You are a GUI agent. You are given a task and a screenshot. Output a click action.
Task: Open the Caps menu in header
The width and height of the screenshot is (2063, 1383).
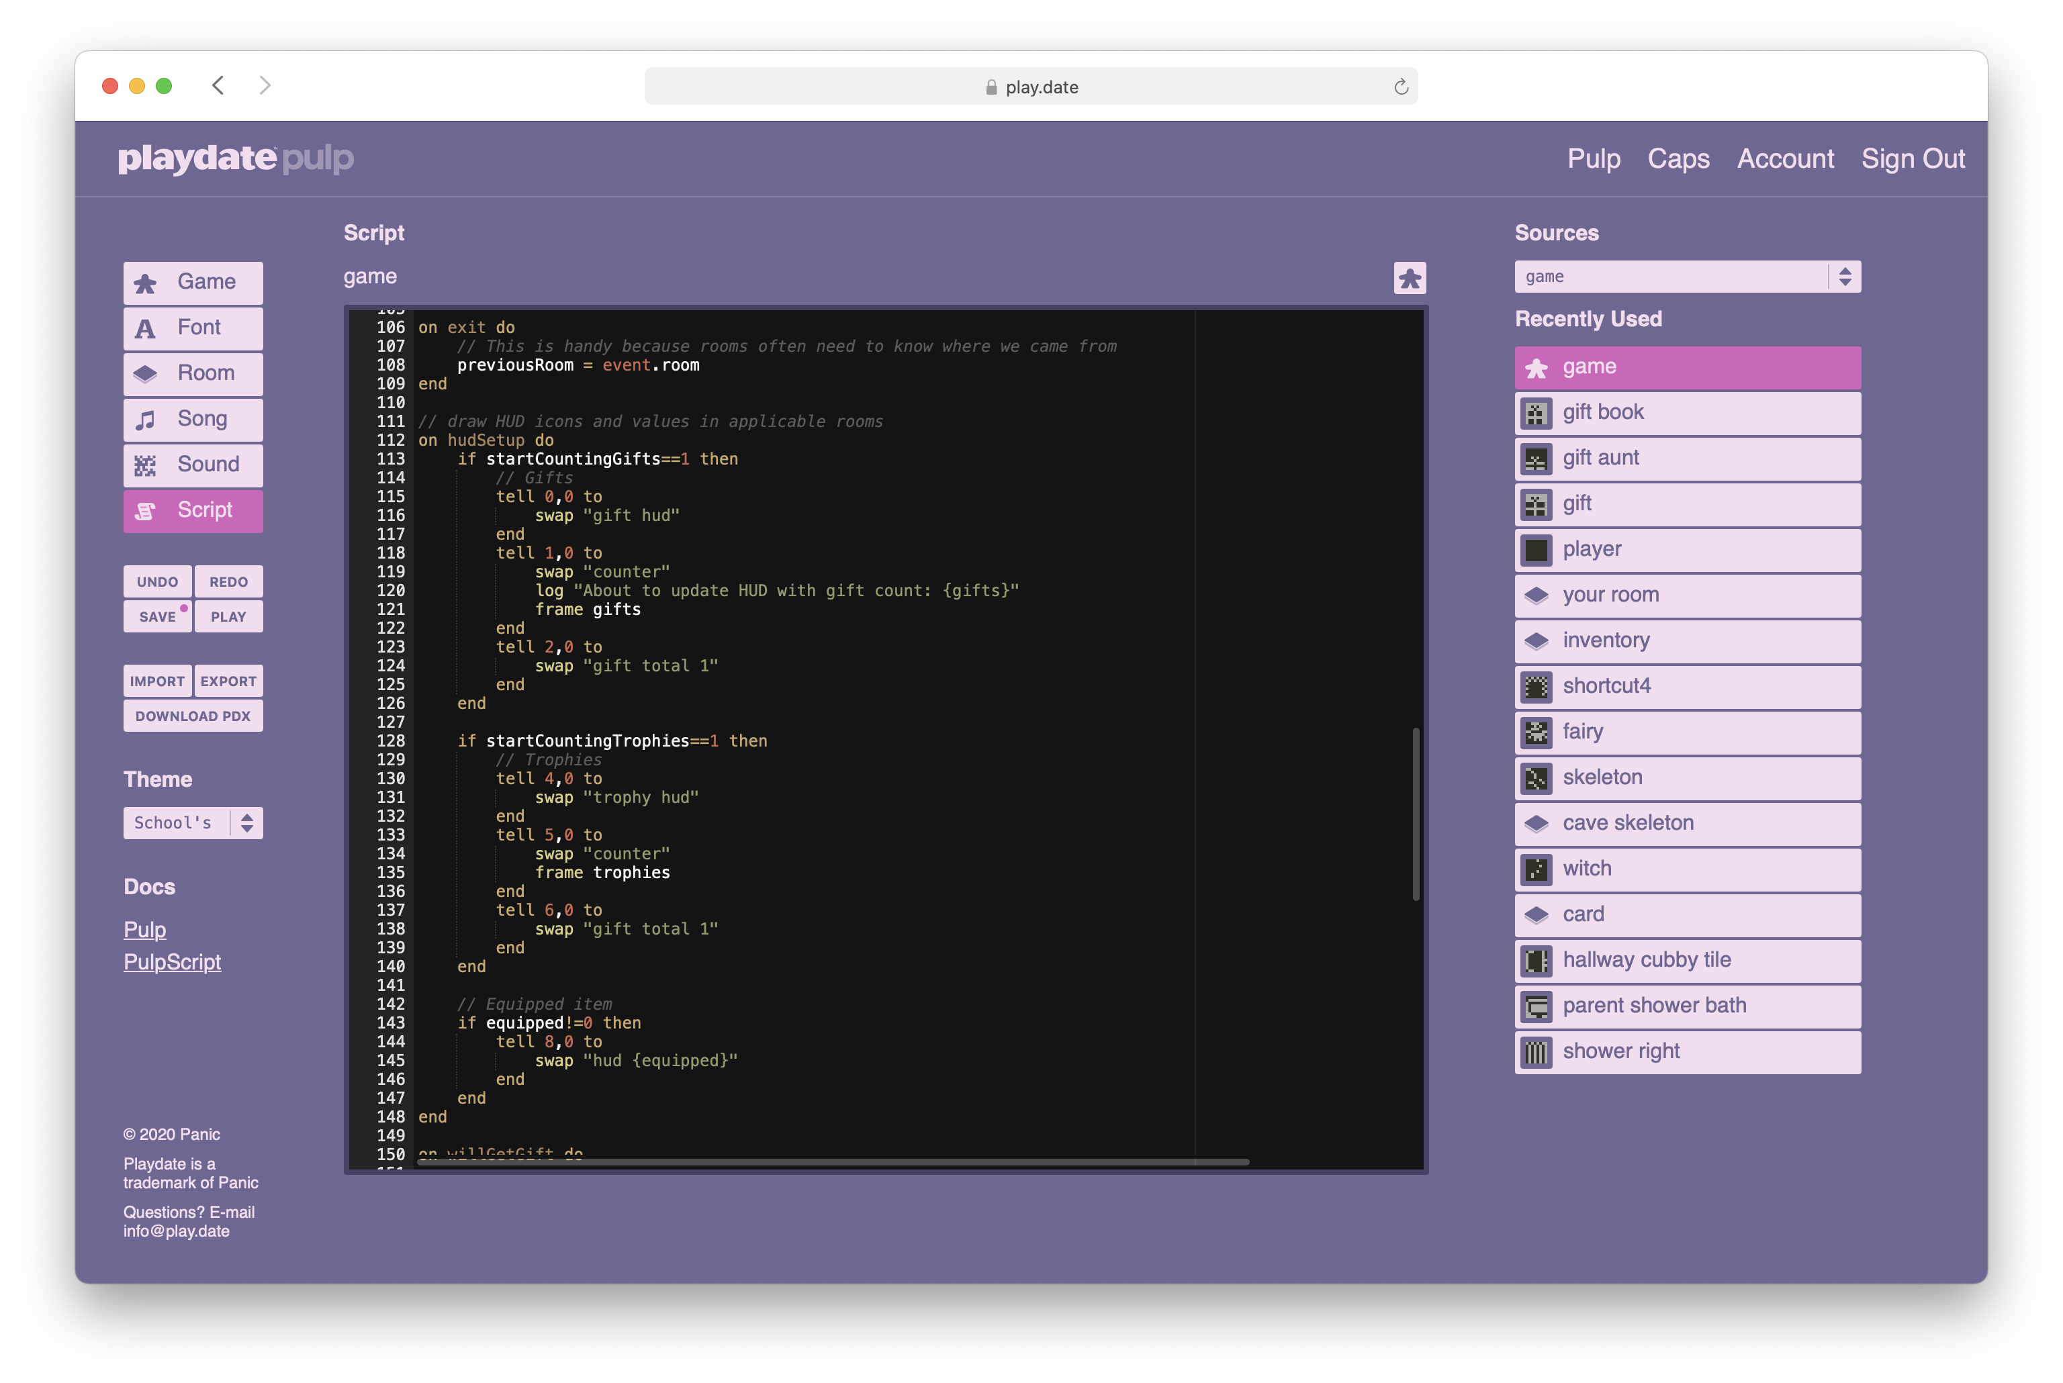pos(1678,158)
